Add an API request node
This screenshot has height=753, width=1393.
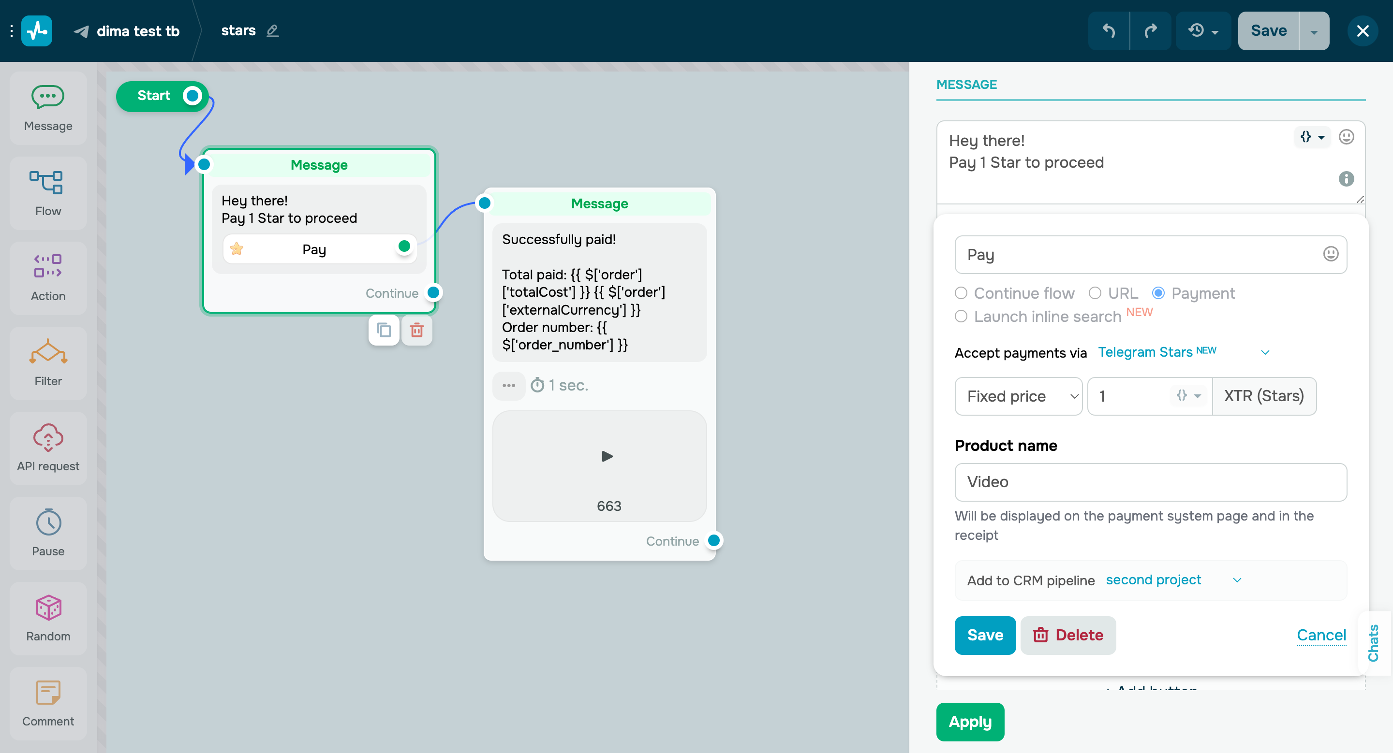tap(48, 449)
